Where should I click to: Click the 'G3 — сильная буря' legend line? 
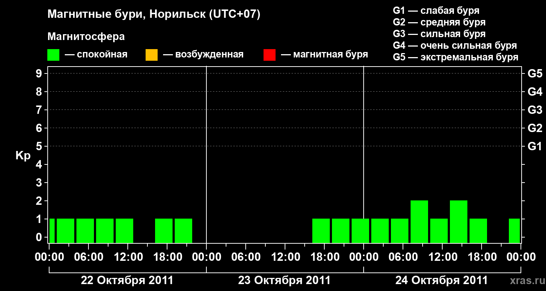[x=439, y=34]
